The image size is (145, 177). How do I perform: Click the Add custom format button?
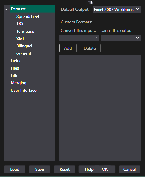pos(68,48)
